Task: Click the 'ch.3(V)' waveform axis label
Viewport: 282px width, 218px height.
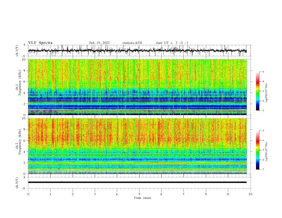Action: pyautogui.click(x=17, y=183)
